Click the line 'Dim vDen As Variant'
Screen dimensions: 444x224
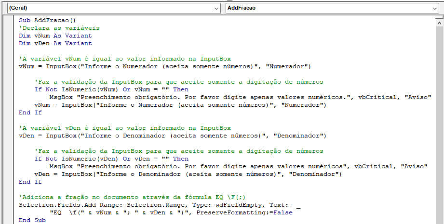(55, 43)
